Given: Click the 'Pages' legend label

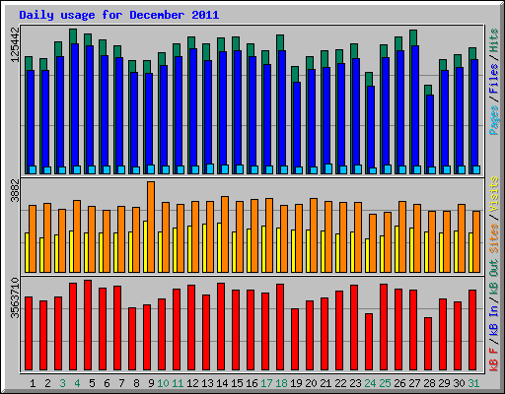Looking at the screenshot, I should tap(494, 120).
